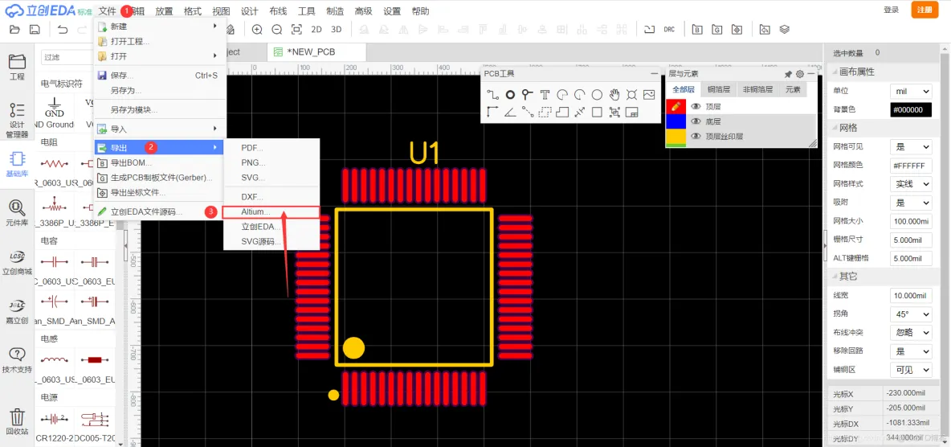The height and width of the screenshot is (447, 951).
Task: Open the 吸附 dropdown
Action: click(x=911, y=203)
